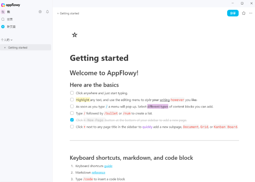Click the Getting started breadcrumb at top
The width and height of the screenshot is (255, 182).
(x=69, y=13)
